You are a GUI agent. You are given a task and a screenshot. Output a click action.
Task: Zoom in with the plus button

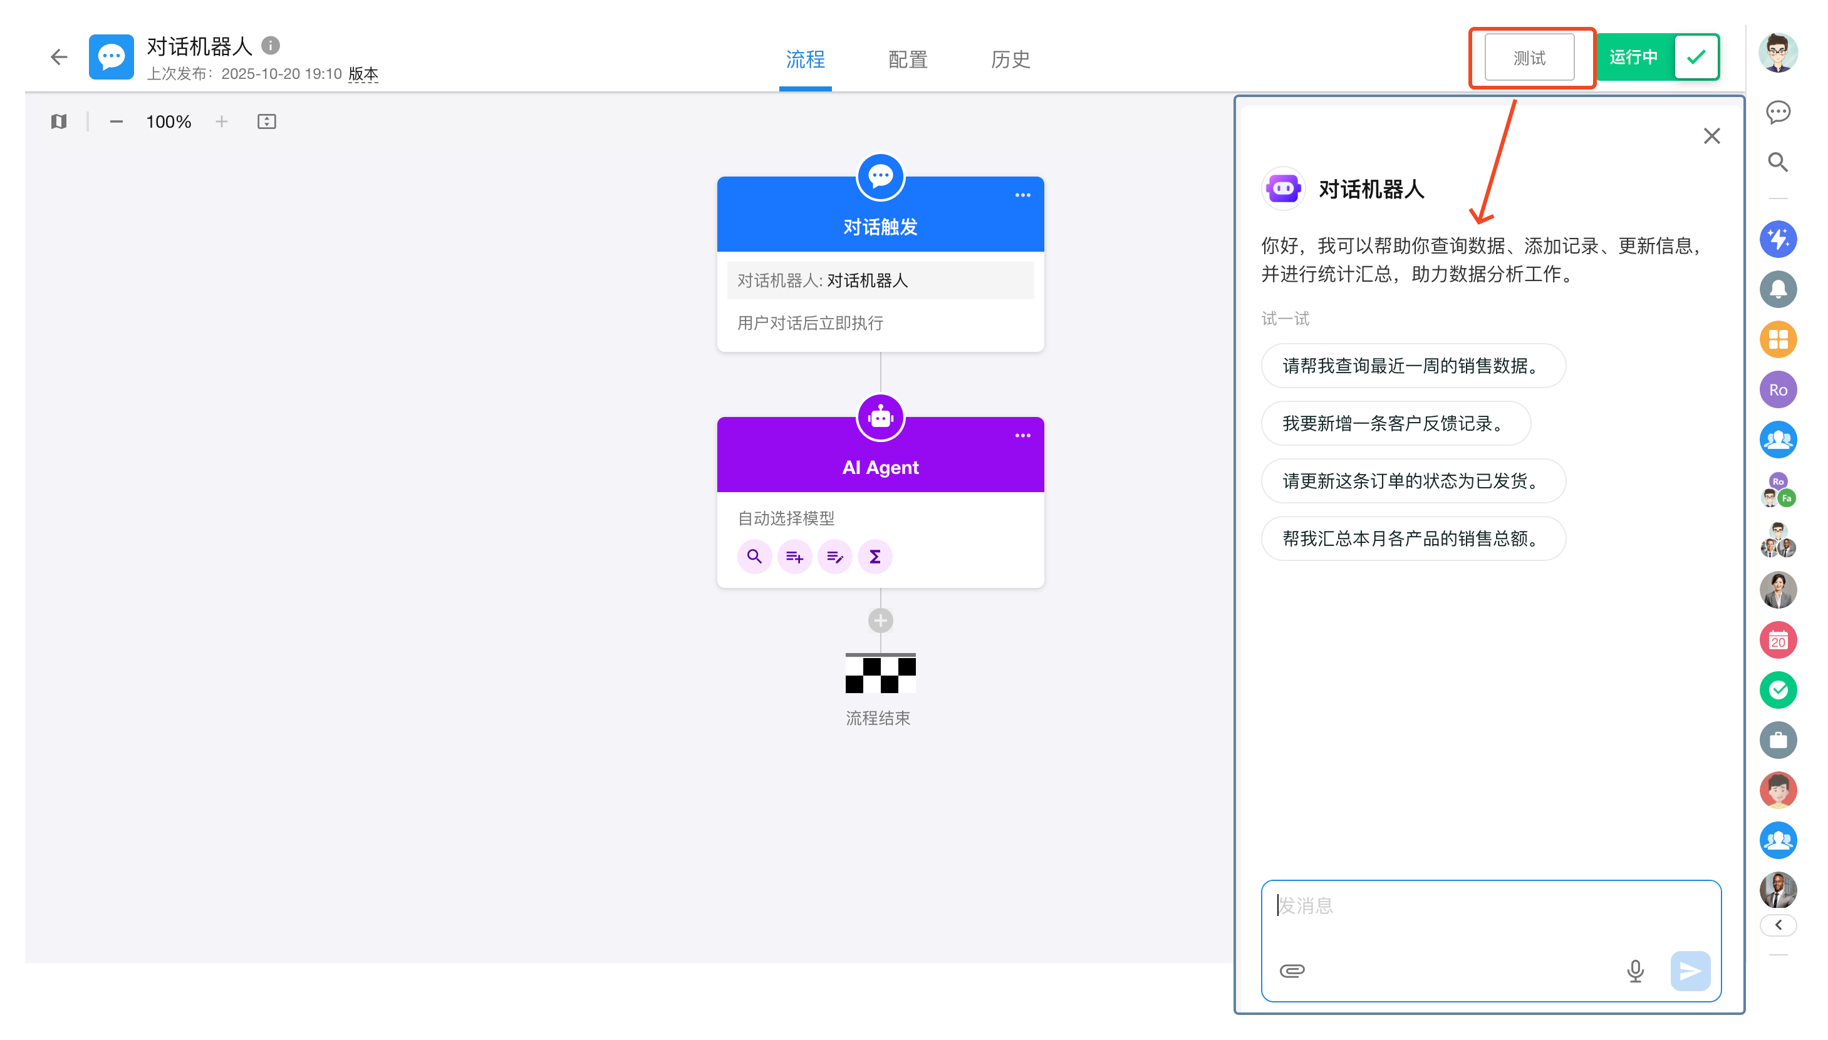pyautogui.click(x=222, y=121)
